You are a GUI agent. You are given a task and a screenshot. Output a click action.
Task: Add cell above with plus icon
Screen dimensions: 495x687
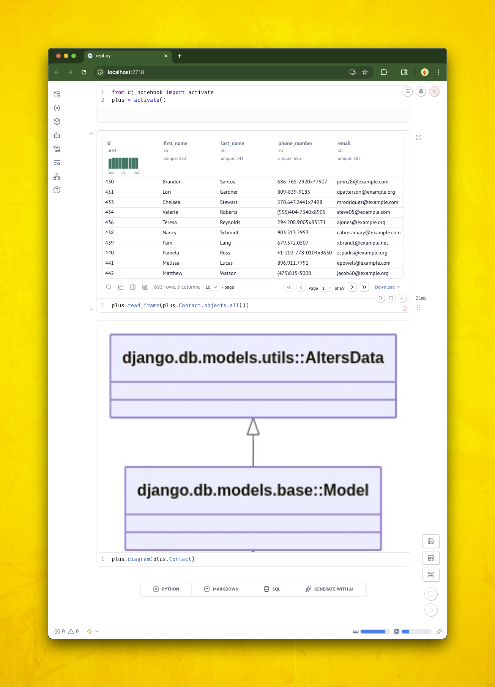(91, 134)
